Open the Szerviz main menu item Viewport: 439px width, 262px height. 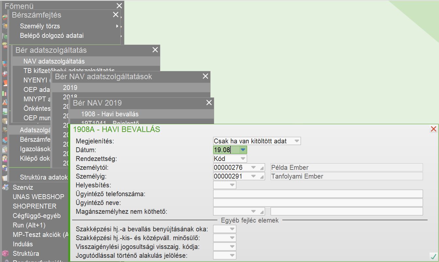pos(23,187)
